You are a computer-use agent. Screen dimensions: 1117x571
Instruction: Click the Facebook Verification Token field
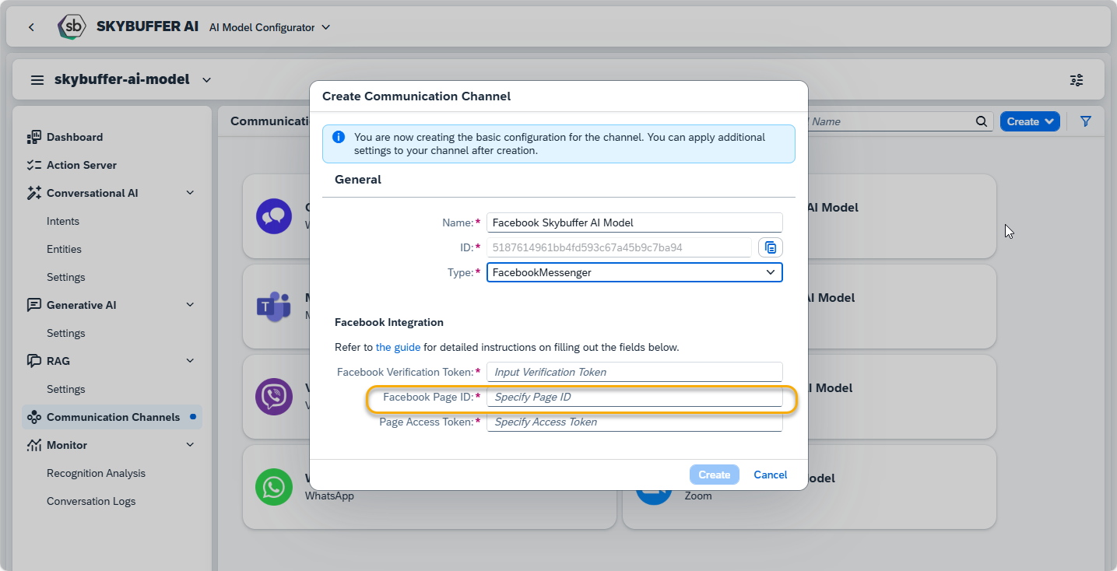[634, 372]
